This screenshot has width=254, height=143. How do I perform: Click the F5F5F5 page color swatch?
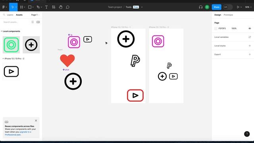click(x=216, y=28)
